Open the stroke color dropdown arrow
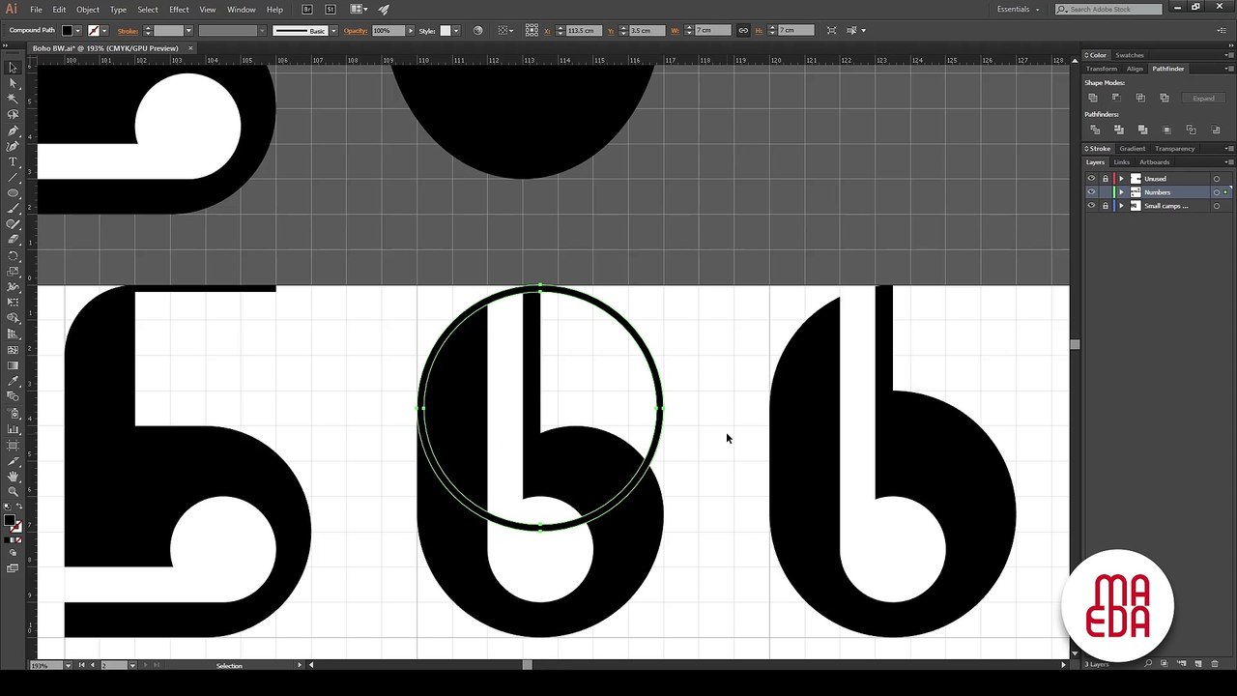Screen dimensions: 1237x696 click(x=105, y=31)
